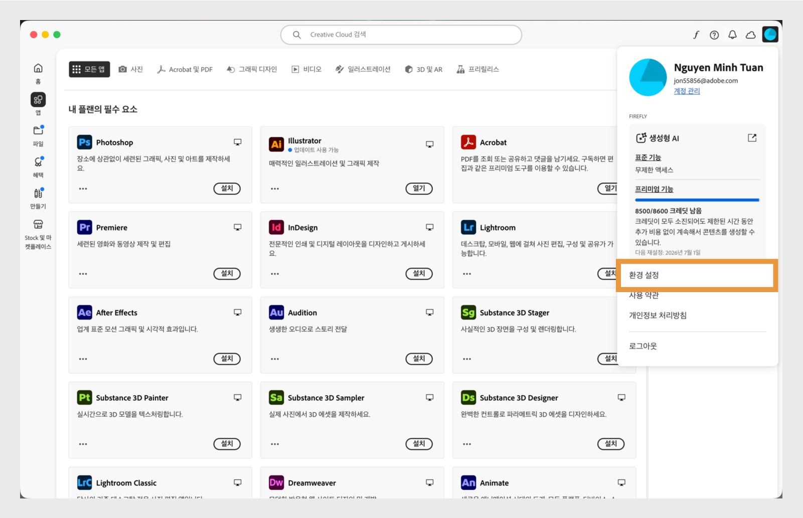
Task: Open more options for Lightroom
Action: (467, 274)
